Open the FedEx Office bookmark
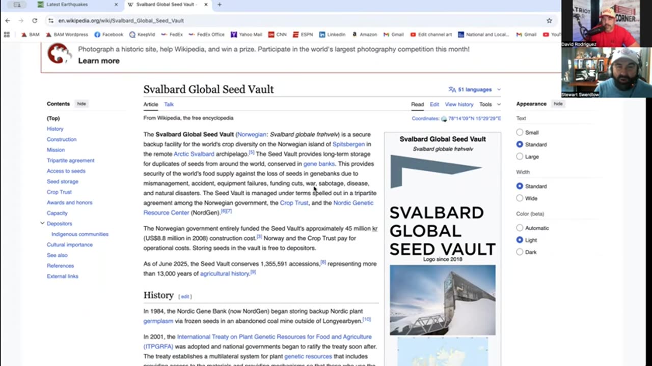This screenshot has width=652, height=366. tap(206, 35)
